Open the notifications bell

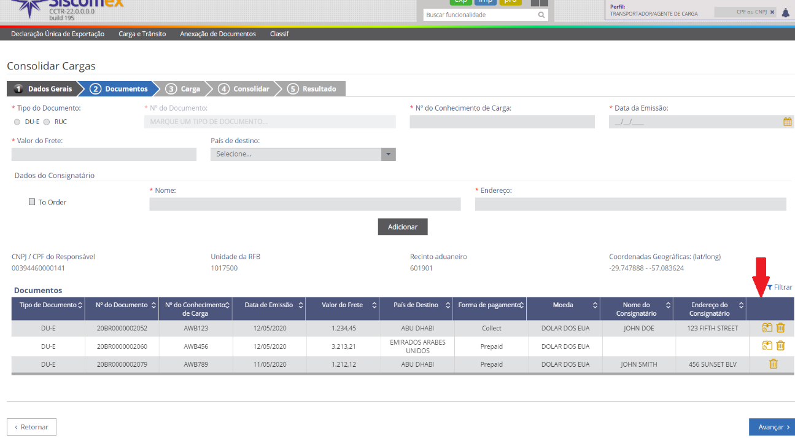point(786,13)
